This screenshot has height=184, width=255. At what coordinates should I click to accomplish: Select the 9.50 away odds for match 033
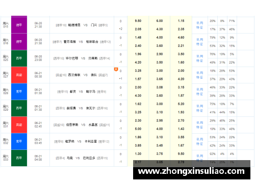point(181,154)
